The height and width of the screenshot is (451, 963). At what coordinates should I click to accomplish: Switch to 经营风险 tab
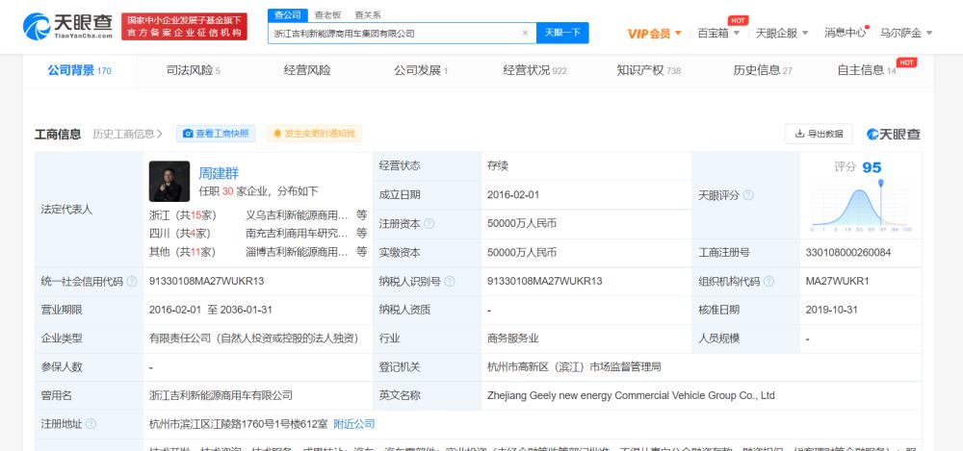tap(307, 70)
